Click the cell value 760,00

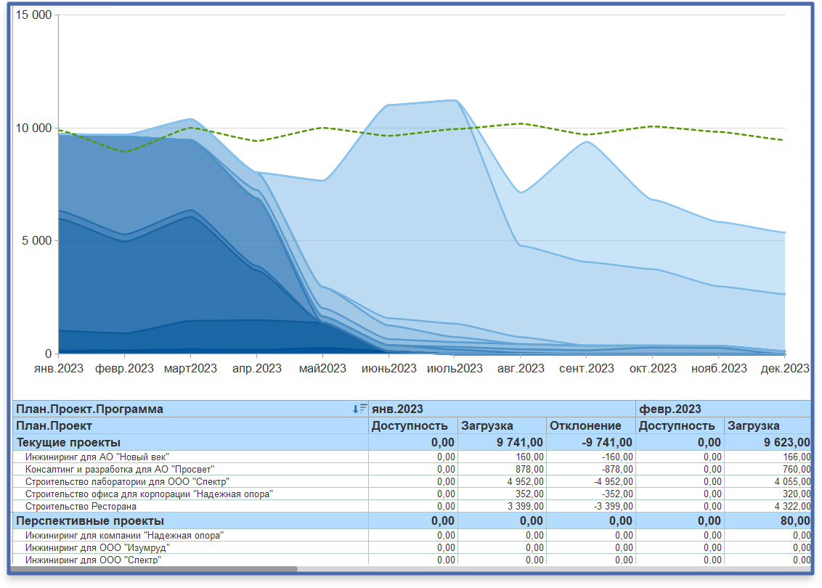click(797, 469)
